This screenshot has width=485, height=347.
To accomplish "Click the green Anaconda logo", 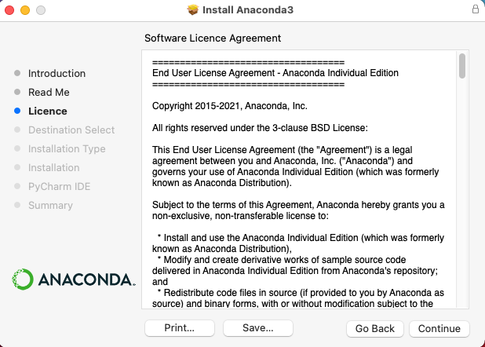I will coord(22,278).
